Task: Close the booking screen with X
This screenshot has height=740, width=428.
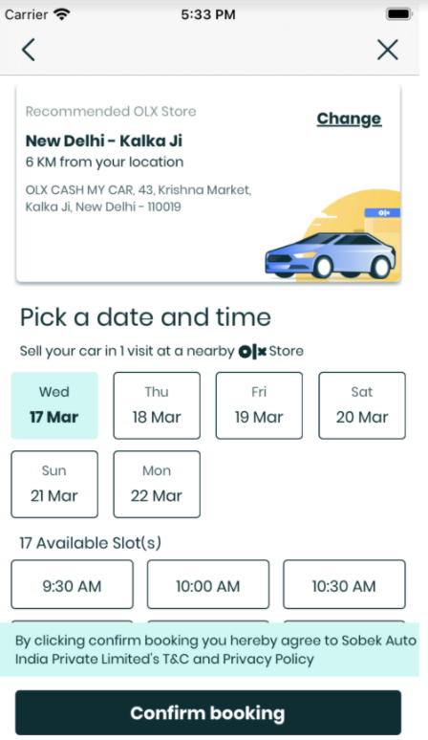Action: (x=388, y=50)
